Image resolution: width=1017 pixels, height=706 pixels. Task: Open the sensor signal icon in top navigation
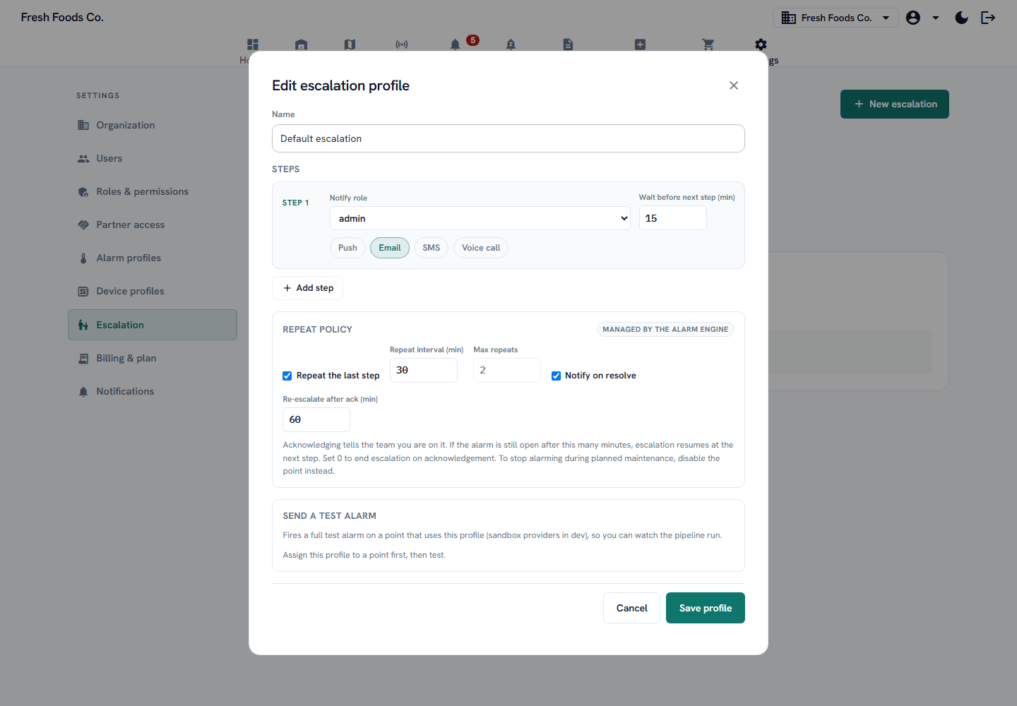tap(402, 44)
